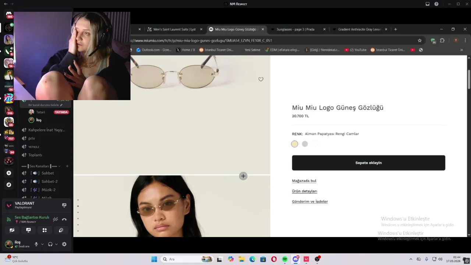Open Spotify from the taskbar
Viewport: 471px width, 265px height.
[285, 259]
